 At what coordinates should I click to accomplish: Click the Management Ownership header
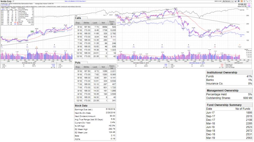pyautogui.click(x=229, y=91)
